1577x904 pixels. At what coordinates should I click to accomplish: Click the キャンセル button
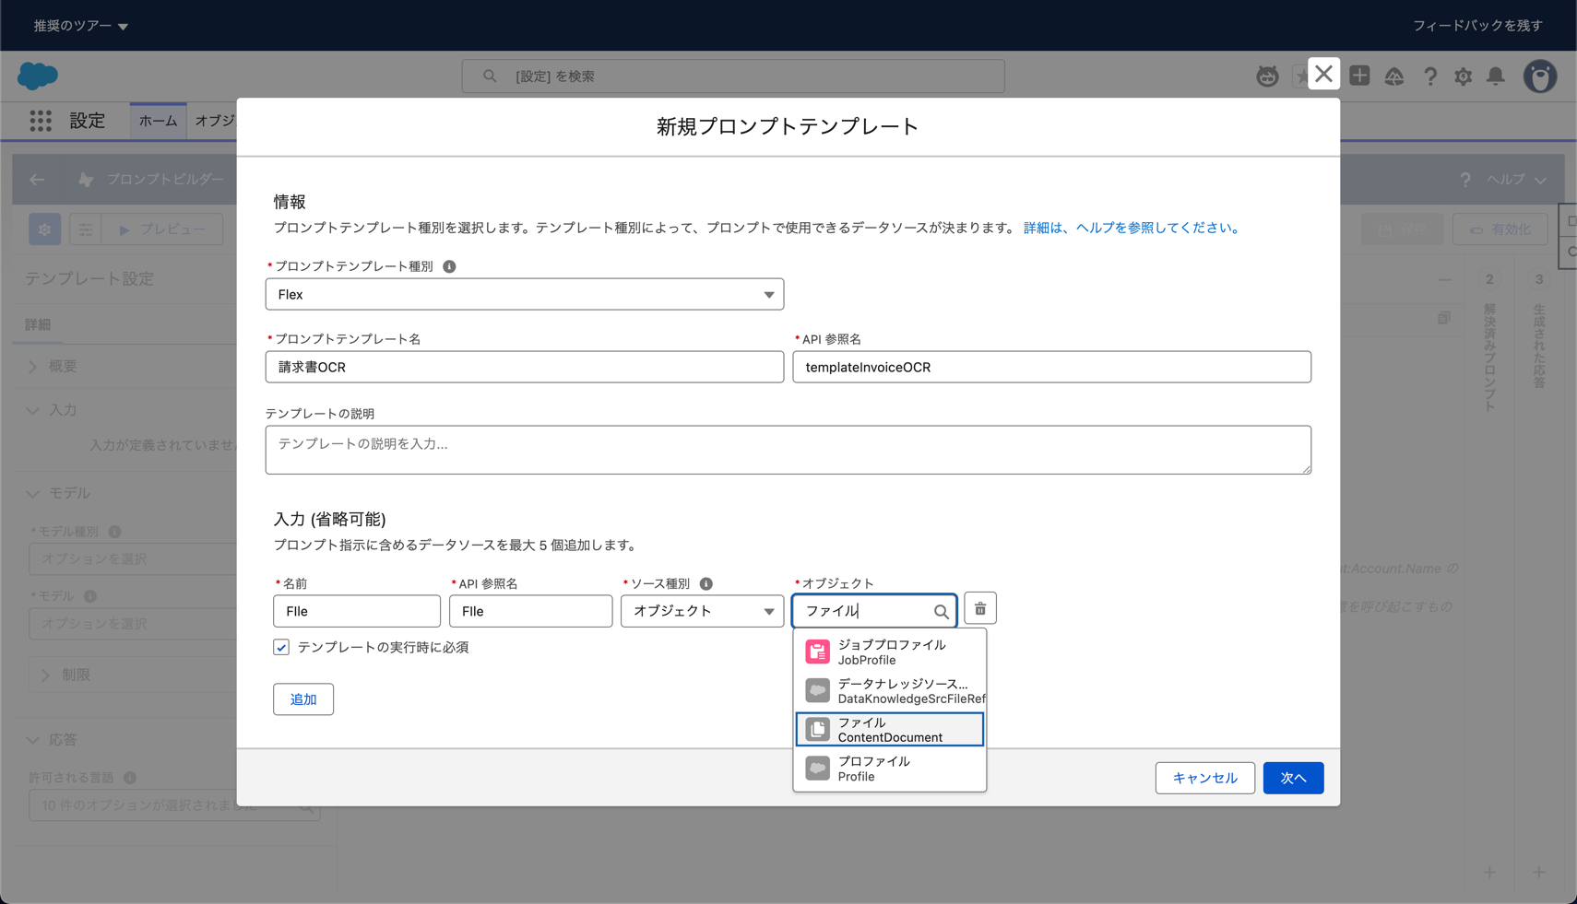[x=1204, y=778]
